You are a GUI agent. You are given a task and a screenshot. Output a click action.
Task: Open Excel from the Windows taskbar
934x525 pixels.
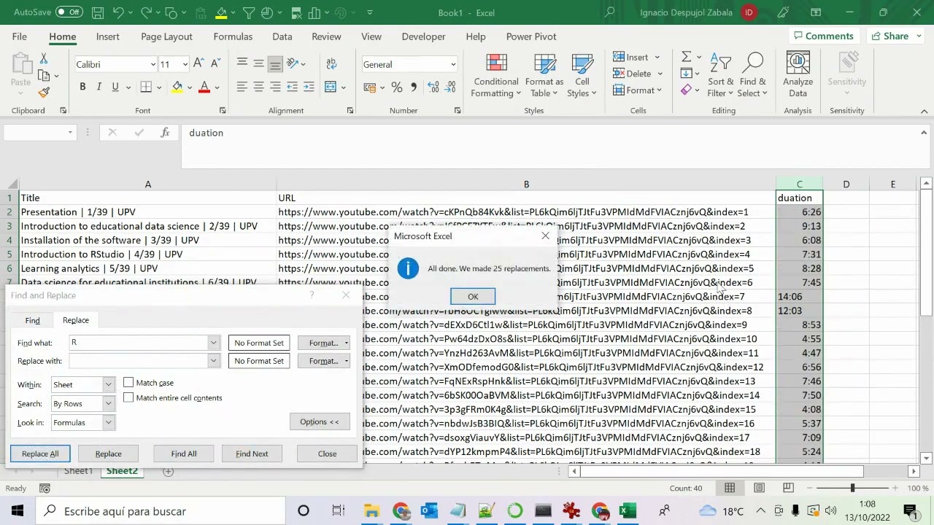(x=628, y=511)
